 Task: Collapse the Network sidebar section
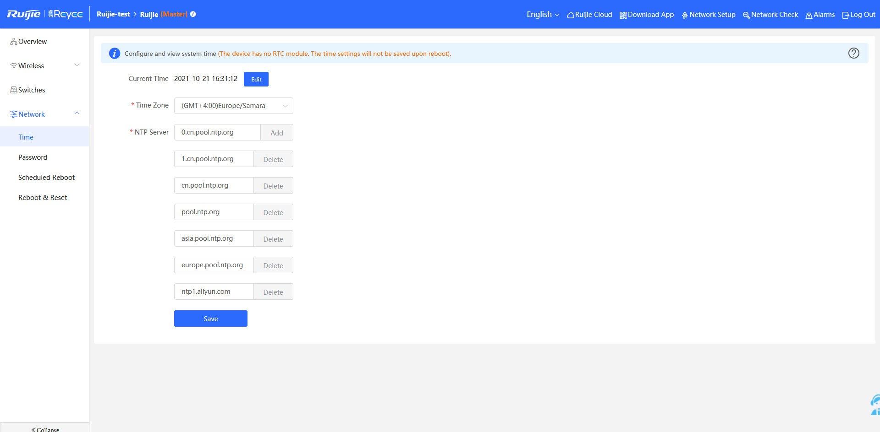click(44, 114)
